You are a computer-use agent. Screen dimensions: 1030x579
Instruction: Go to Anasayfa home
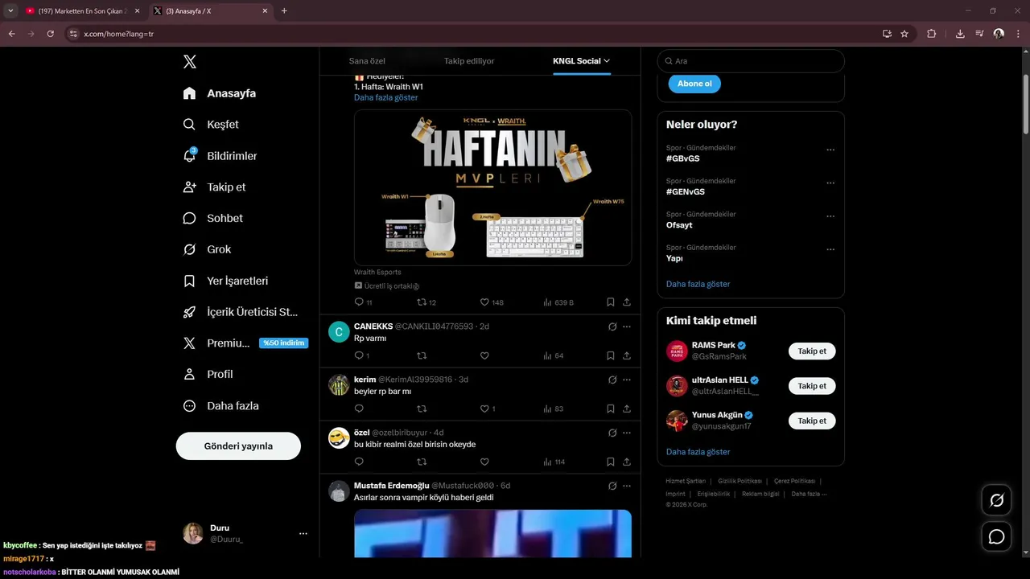tap(219, 93)
